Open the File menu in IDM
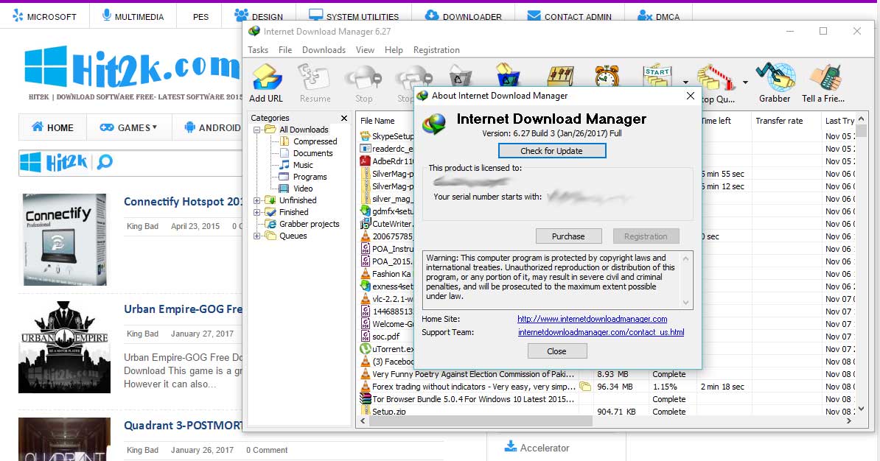 (x=285, y=50)
